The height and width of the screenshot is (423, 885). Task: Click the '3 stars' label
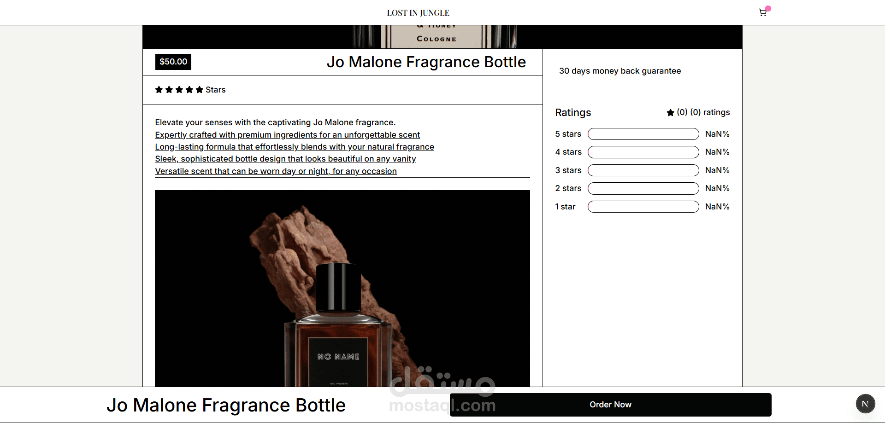coord(568,170)
